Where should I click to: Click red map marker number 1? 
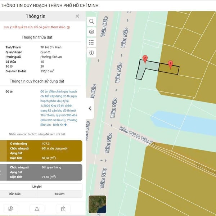171,63
